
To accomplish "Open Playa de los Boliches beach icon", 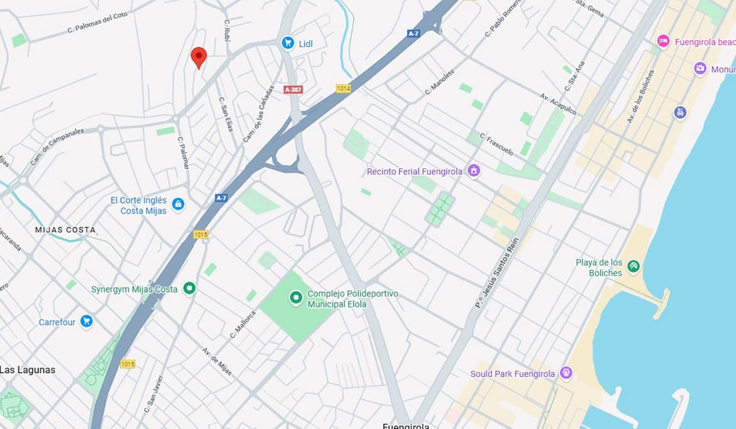I will (x=633, y=267).
